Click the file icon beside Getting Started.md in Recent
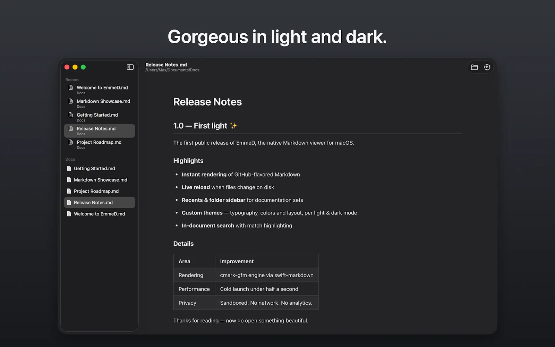The image size is (555, 347). point(71,115)
